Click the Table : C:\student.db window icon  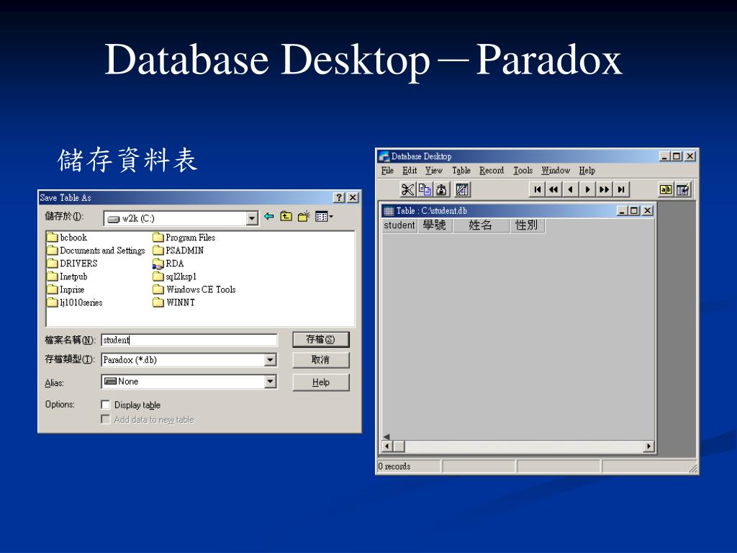[x=388, y=211]
